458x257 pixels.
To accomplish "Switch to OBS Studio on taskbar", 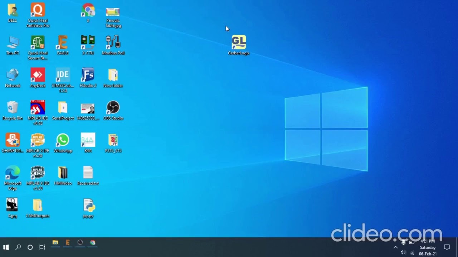I will click(80, 243).
